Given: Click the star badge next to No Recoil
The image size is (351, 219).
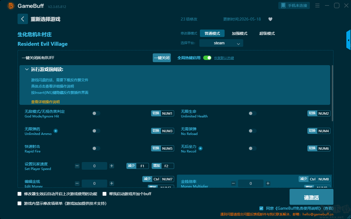Looking at the screenshot, I should pos(200,148).
